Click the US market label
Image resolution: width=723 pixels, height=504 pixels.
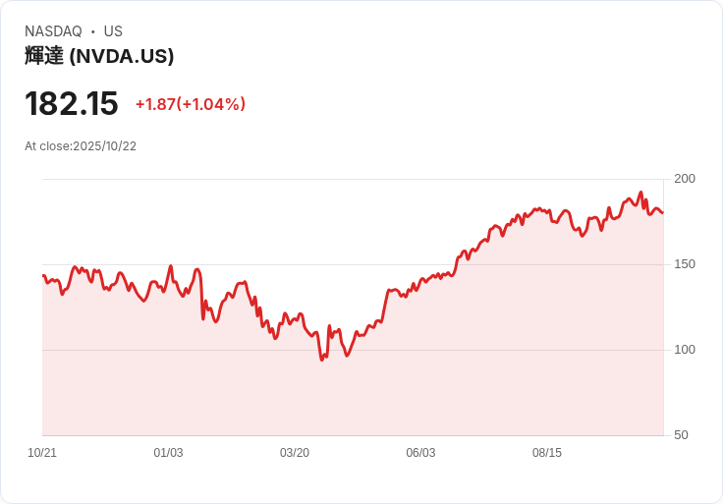point(113,31)
